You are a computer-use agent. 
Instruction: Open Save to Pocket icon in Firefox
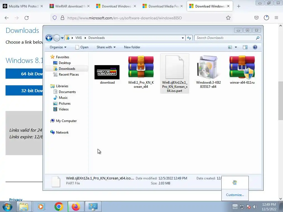click(256, 18)
